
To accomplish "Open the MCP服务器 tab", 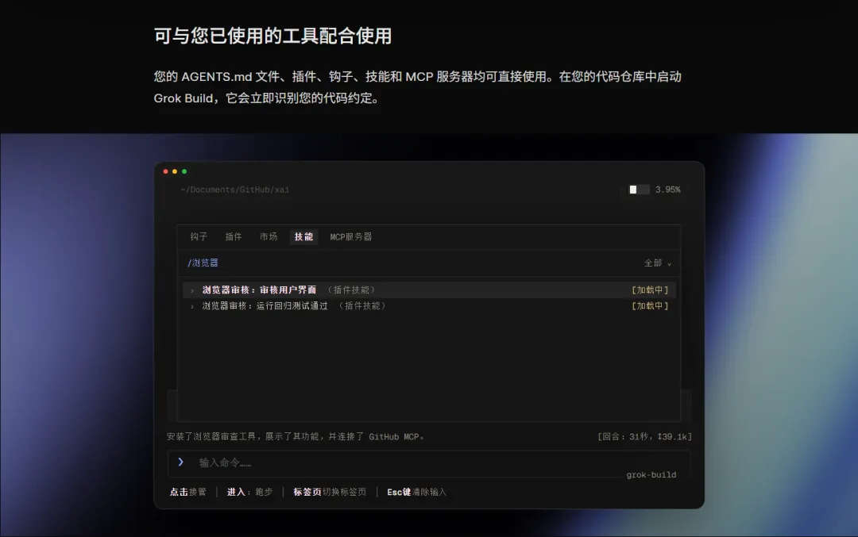I will click(351, 236).
